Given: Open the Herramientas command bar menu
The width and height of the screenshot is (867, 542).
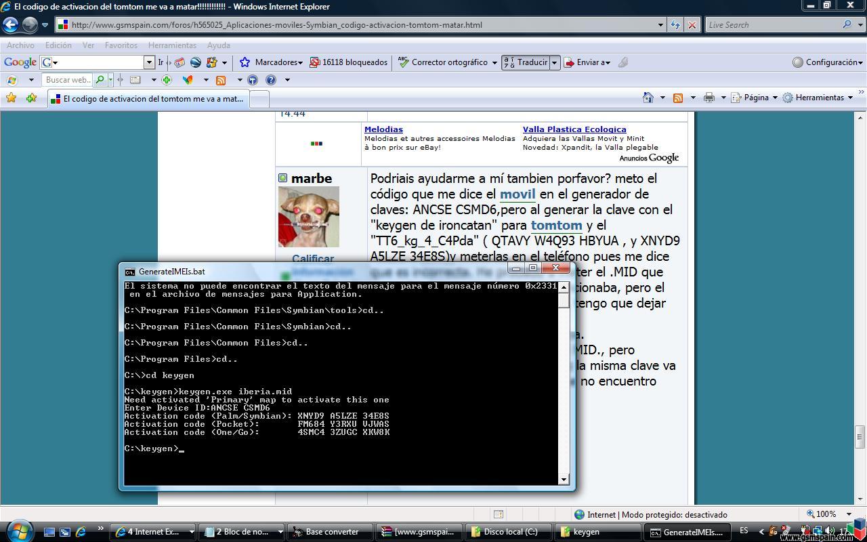Looking at the screenshot, I should pyautogui.click(x=818, y=98).
